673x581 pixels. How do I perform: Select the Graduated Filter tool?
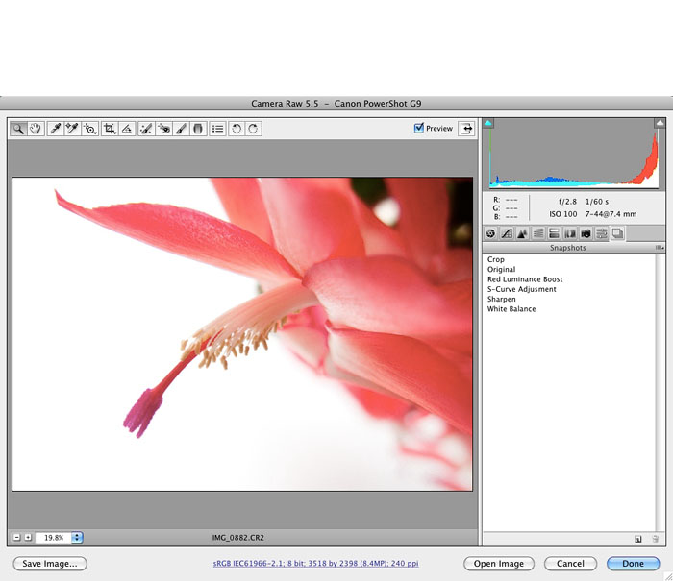[198, 129]
